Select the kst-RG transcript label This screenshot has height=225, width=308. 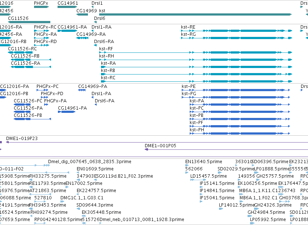tap(188, 34)
